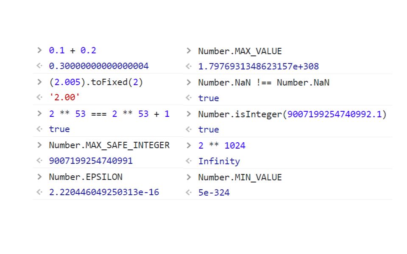The height and width of the screenshot is (254, 407).
Task: Select the Infinity output text
Action: click(219, 161)
